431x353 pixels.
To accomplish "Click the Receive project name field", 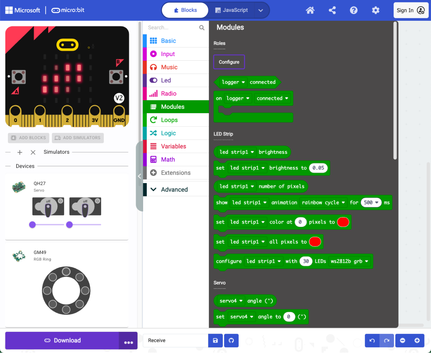I will pos(175,340).
